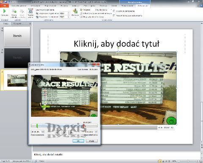The height and width of the screenshot is (163, 203).
Task: Click the zoom slider handle
Action: 188,161
